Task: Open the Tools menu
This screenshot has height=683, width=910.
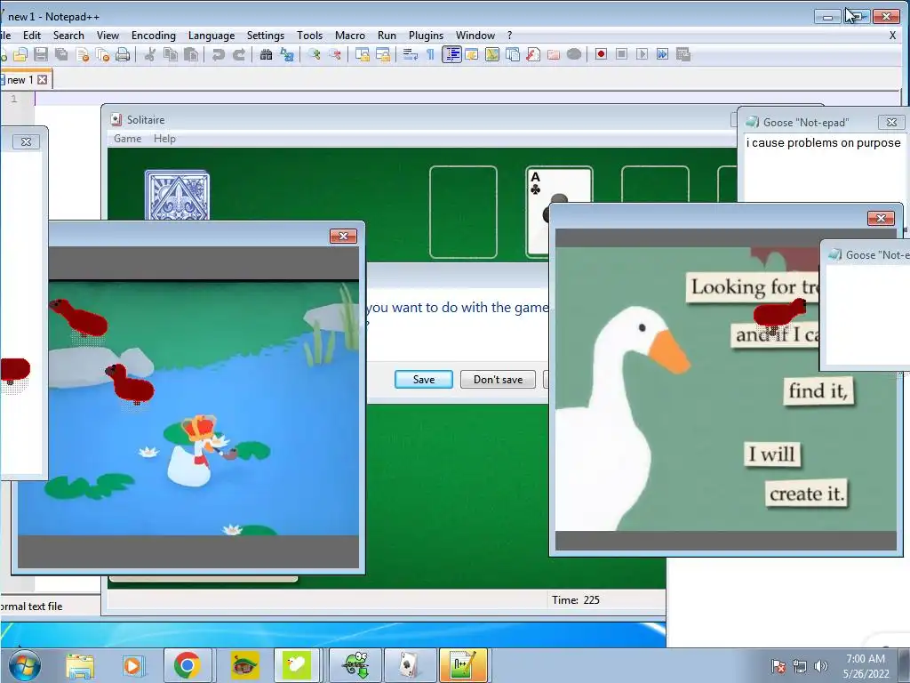Action: coord(309,36)
